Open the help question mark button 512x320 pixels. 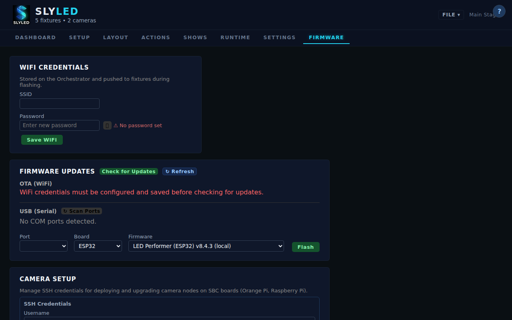(499, 11)
